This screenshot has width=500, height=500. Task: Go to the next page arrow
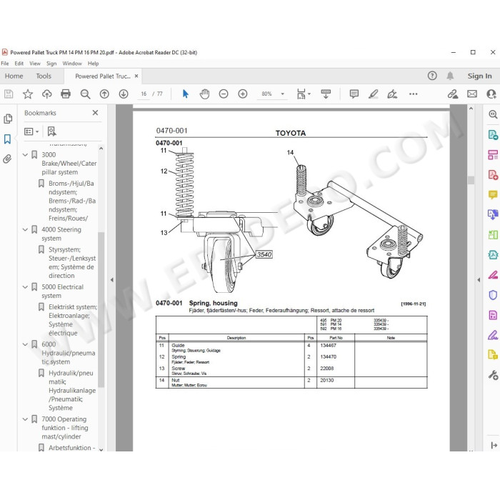124,94
